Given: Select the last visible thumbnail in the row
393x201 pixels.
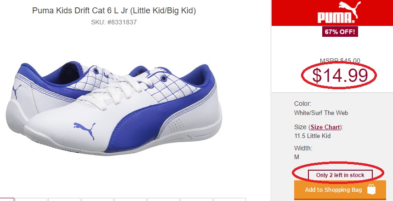Looking at the screenshot, I should pyautogui.click(x=229, y=200).
